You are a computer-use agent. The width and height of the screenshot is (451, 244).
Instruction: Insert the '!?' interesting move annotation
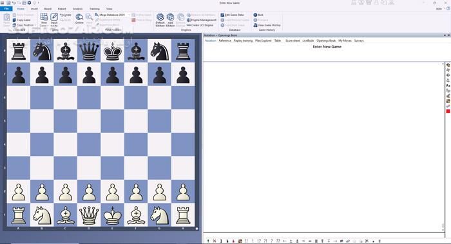tap(259, 241)
